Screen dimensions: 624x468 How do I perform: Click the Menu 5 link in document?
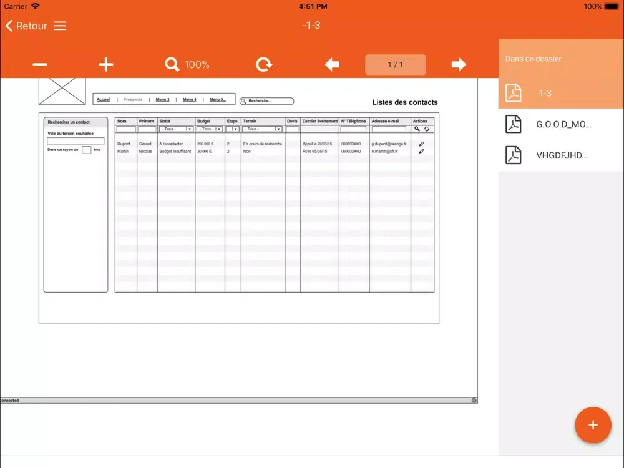[218, 99]
